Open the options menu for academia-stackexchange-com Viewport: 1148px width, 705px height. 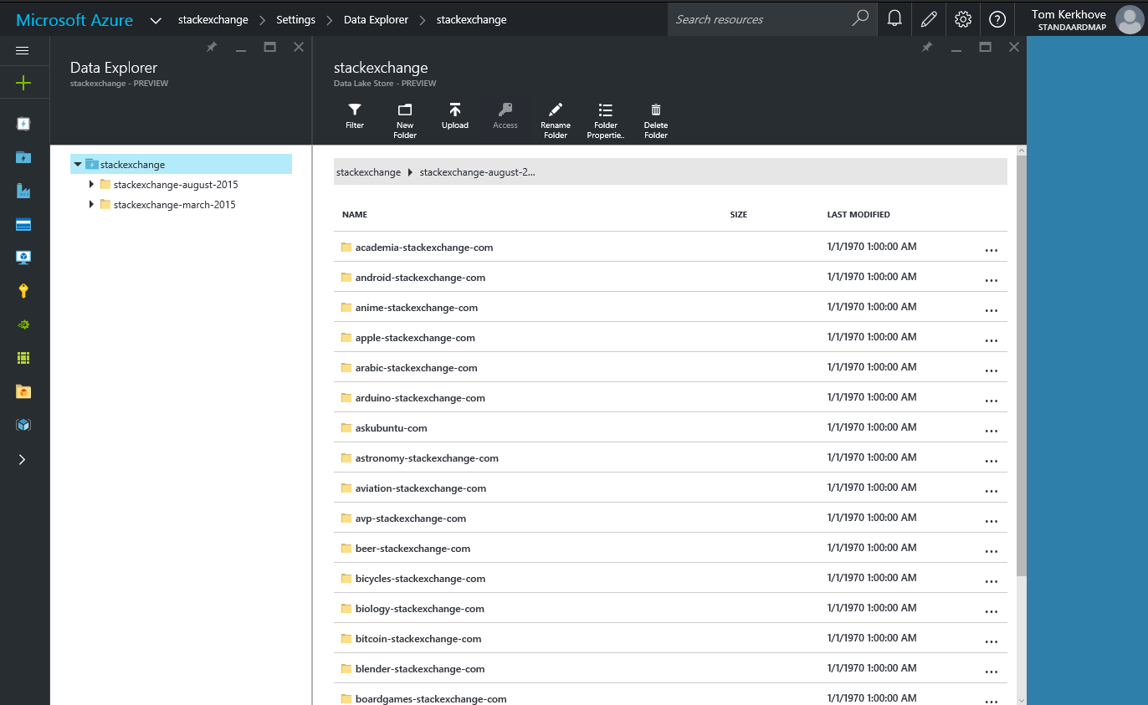click(x=992, y=249)
